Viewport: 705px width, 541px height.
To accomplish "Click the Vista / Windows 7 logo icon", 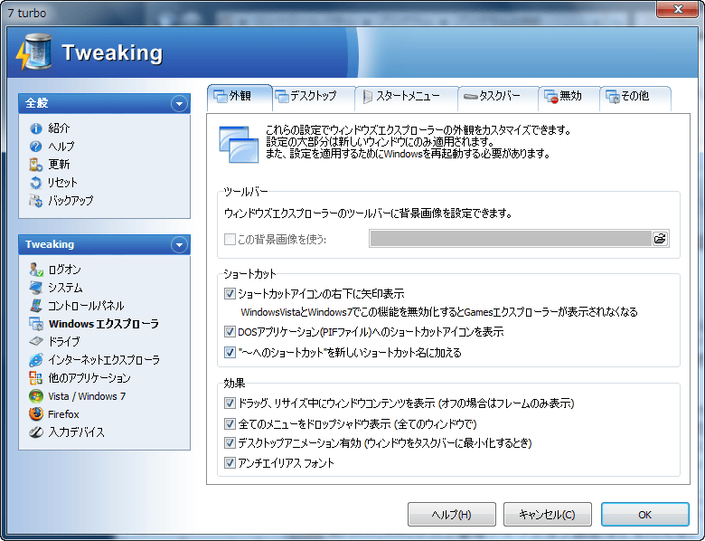I will click(x=36, y=396).
